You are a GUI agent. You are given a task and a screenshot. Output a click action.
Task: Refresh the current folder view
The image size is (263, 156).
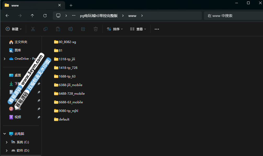pos(45,16)
